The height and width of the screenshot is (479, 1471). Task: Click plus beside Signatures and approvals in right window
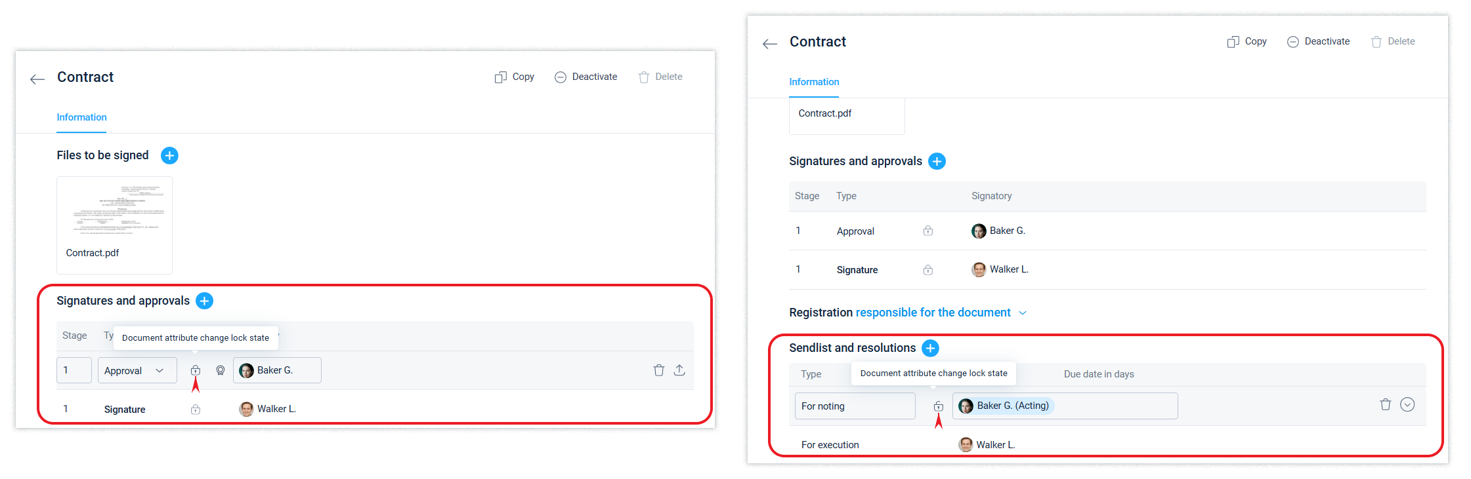937,161
